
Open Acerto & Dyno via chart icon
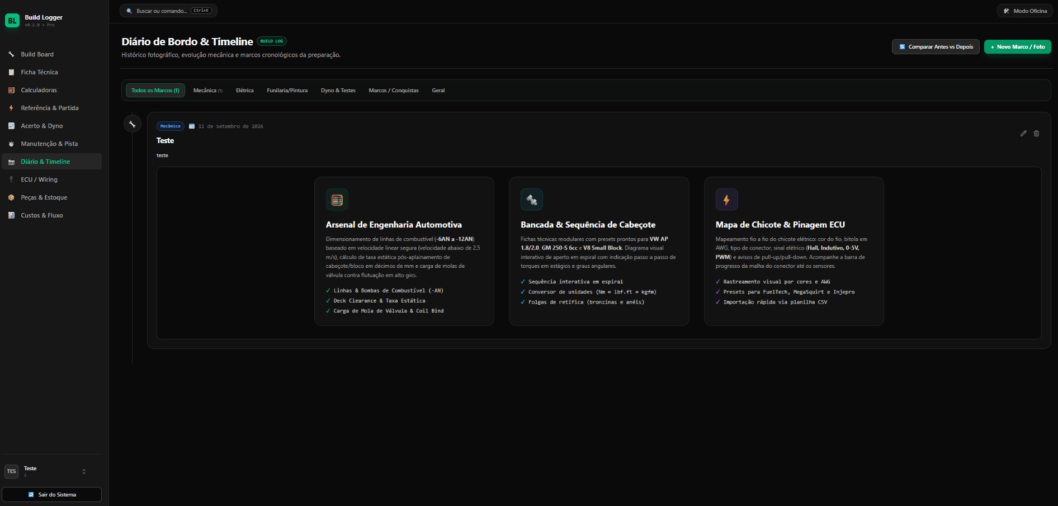(11, 126)
